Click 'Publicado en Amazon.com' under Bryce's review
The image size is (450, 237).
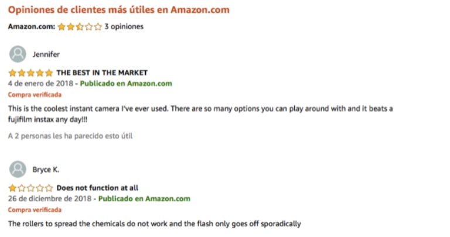point(144,198)
